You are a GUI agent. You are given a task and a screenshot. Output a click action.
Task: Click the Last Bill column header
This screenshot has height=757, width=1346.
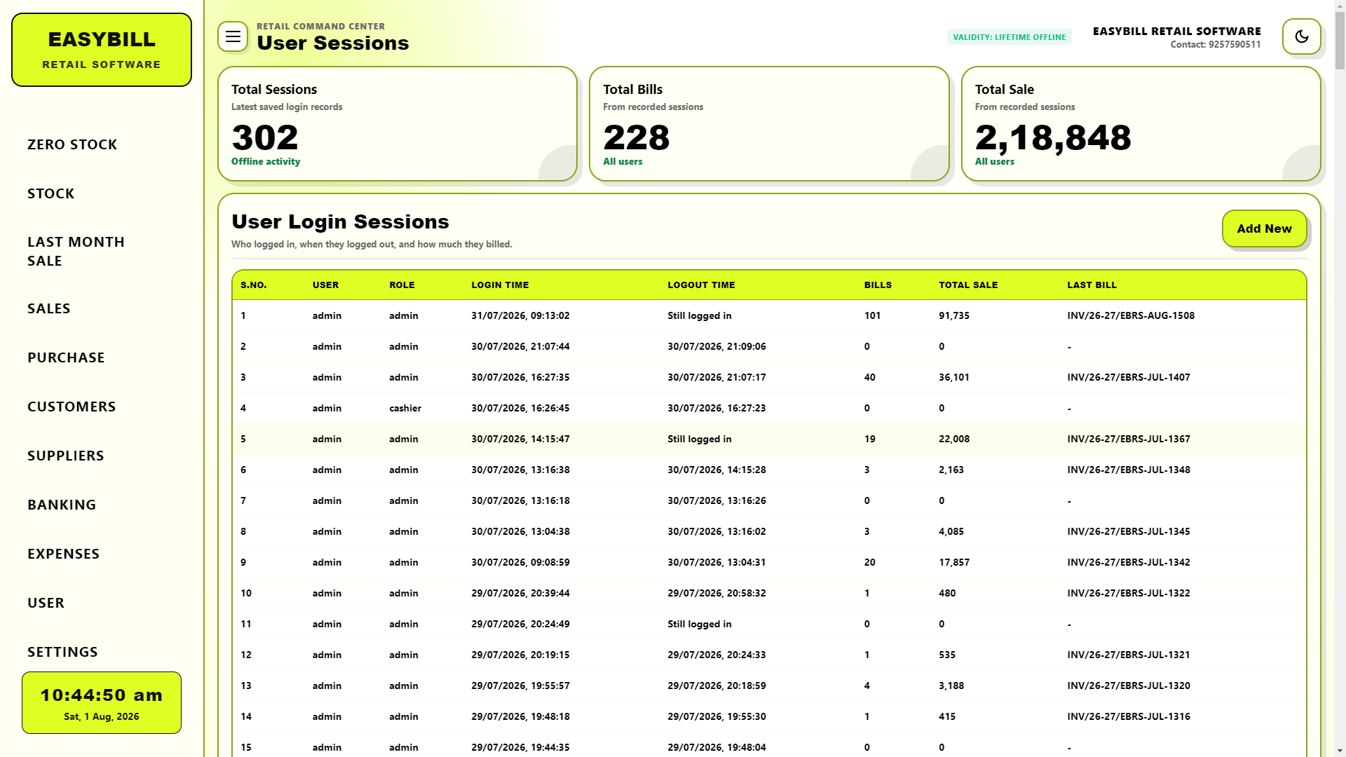coord(1092,285)
